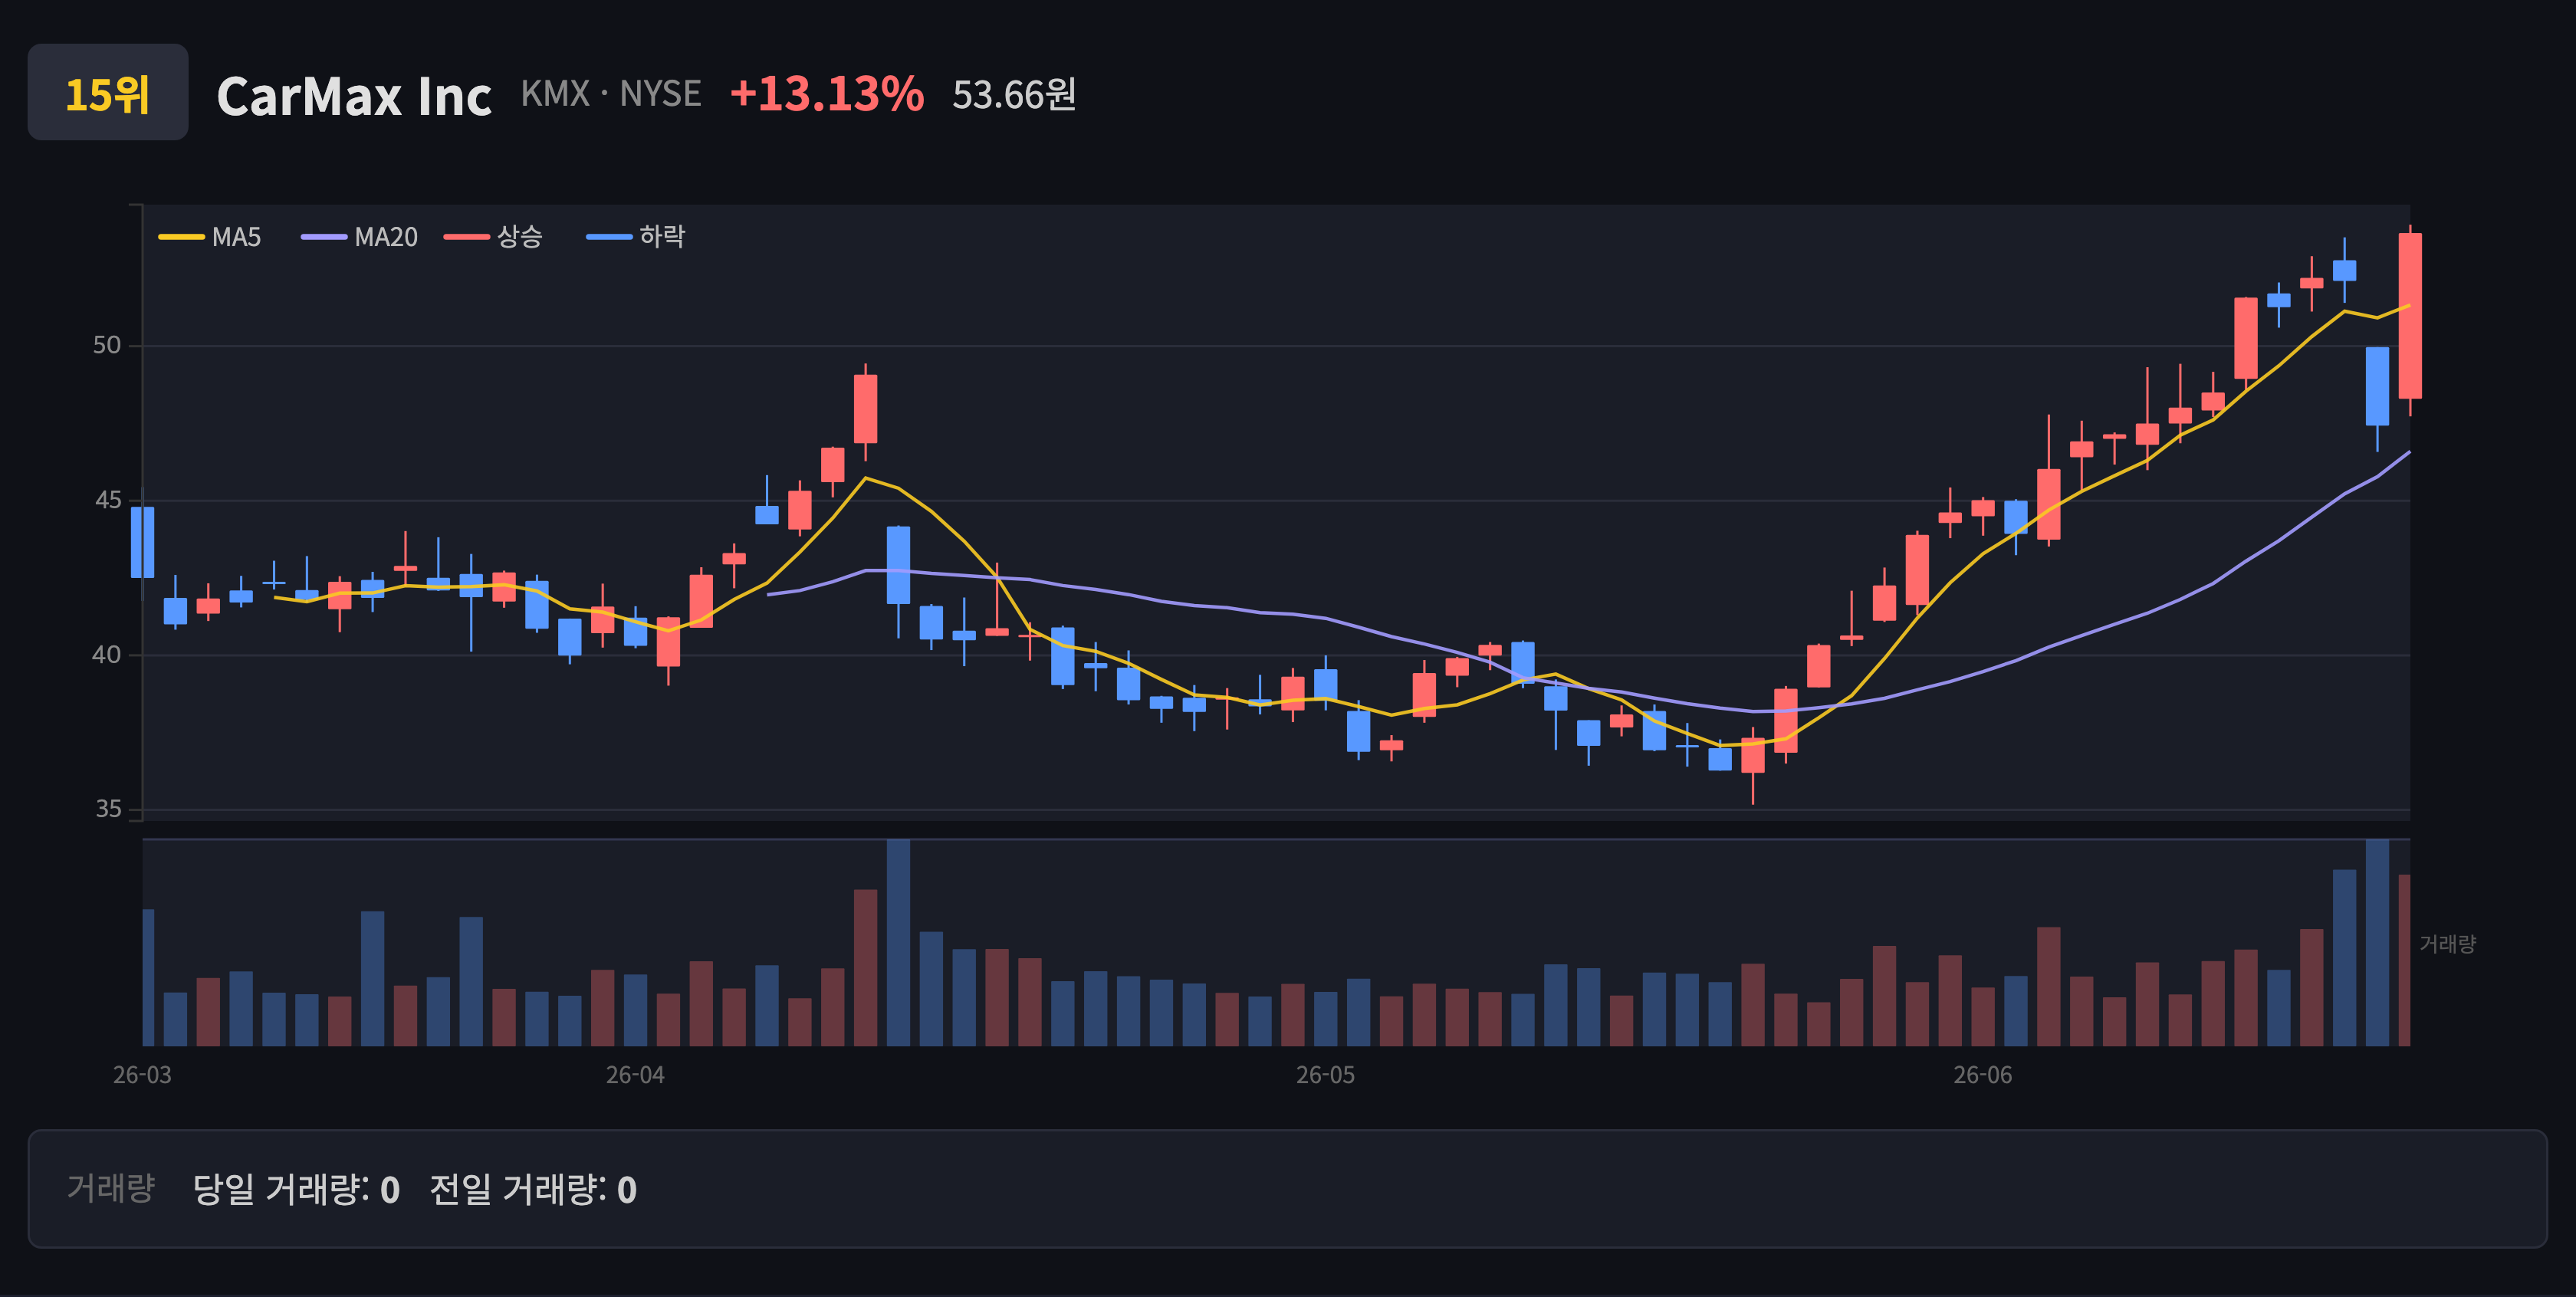Viewport: 2576px width, 1297px height.
Task: Click the KMX · NYSE ticker label
Action: coord(611,93)
